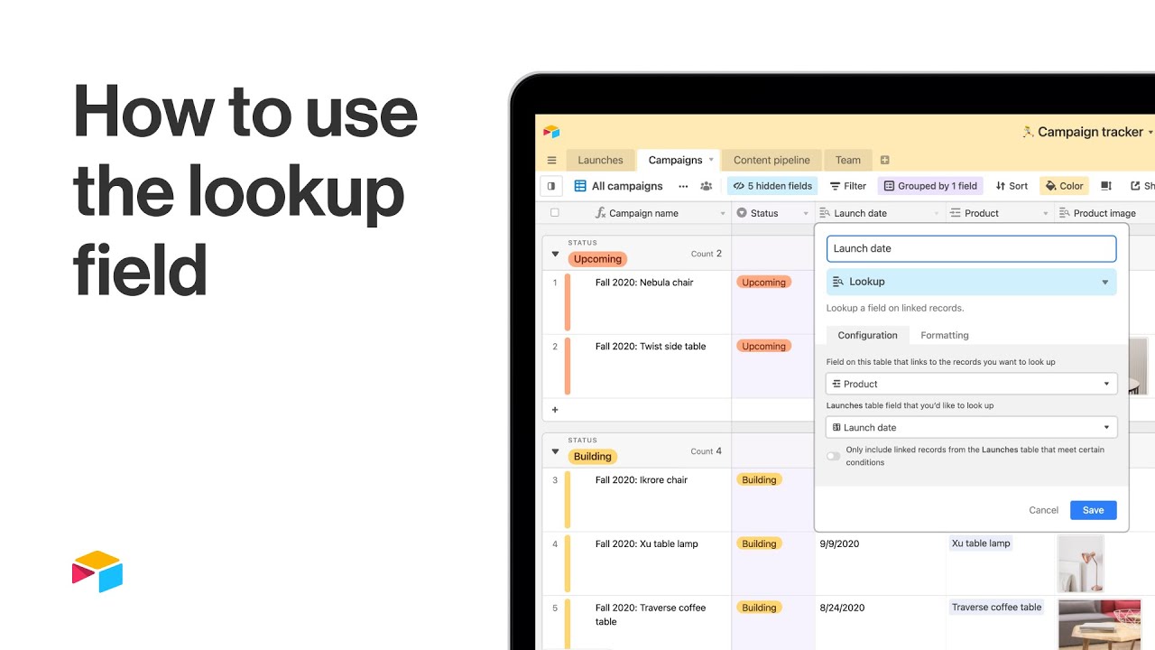Select the Fall 2020: Twist side table cell

pyautogui.click(x=651, y=347)
